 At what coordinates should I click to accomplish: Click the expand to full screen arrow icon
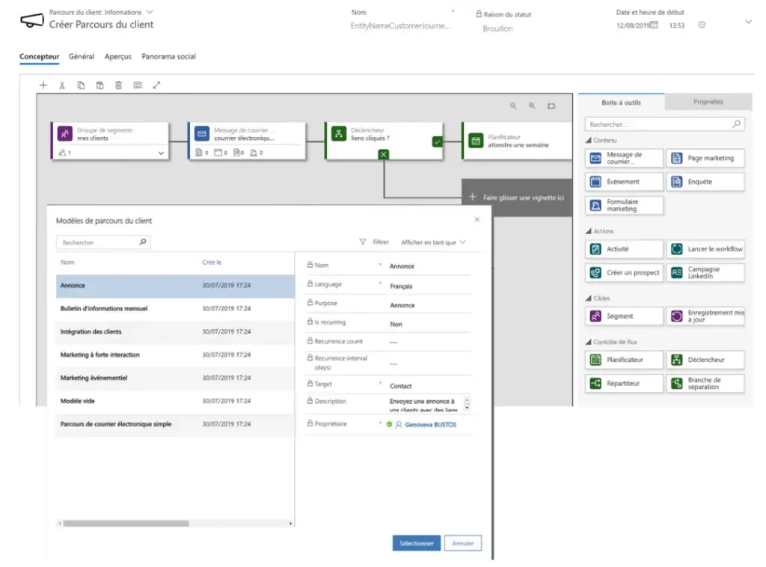156,85
